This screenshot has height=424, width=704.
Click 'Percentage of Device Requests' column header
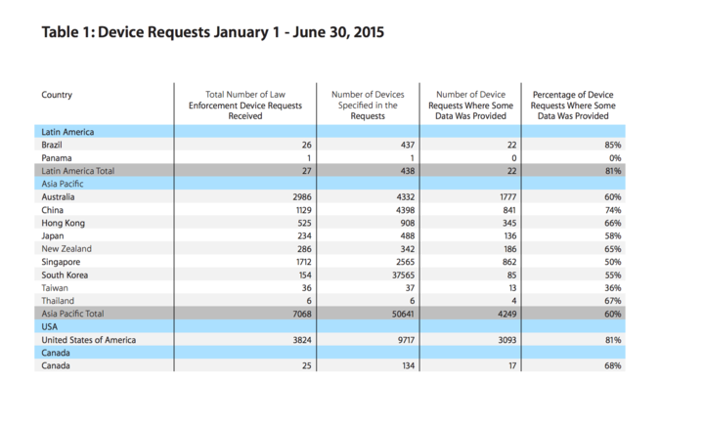tap(573, 105)
